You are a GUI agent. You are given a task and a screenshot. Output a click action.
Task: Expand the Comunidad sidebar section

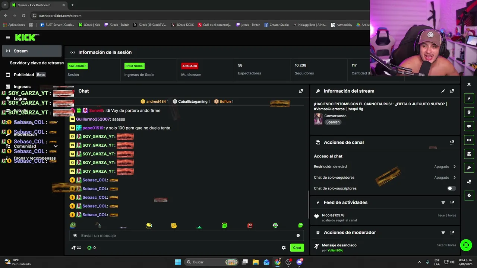(56, 146)
